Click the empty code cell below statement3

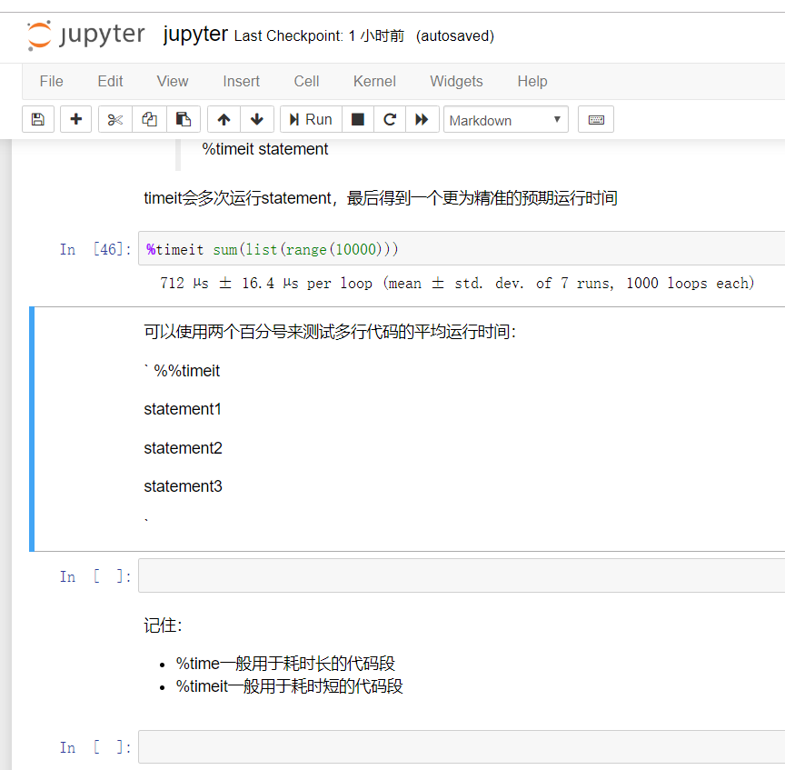pos(462,575)
